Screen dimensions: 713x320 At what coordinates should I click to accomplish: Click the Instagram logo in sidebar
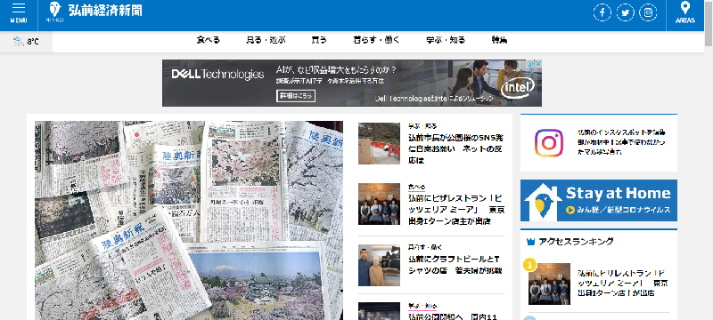coord(549,143)
